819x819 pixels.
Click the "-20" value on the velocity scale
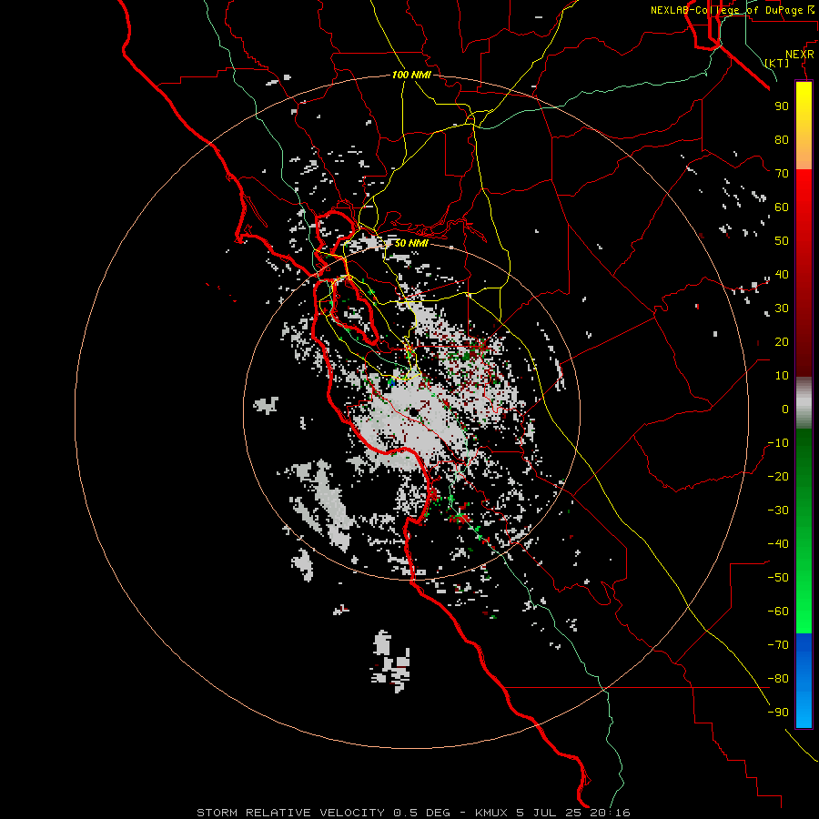(x=778, y=476)
